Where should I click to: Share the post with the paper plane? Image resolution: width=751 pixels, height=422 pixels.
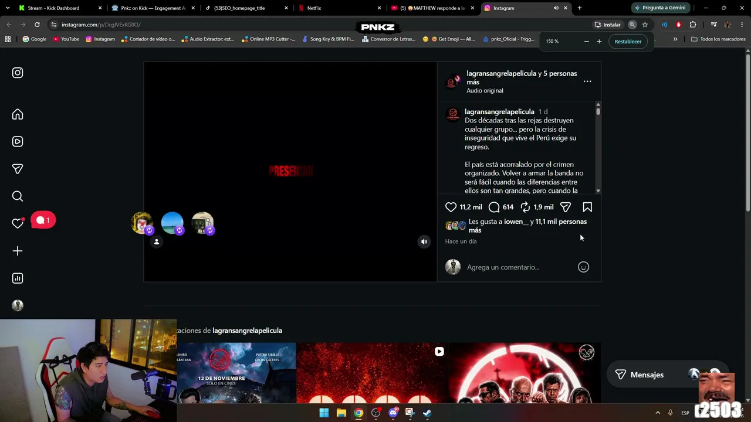point(566,207)
